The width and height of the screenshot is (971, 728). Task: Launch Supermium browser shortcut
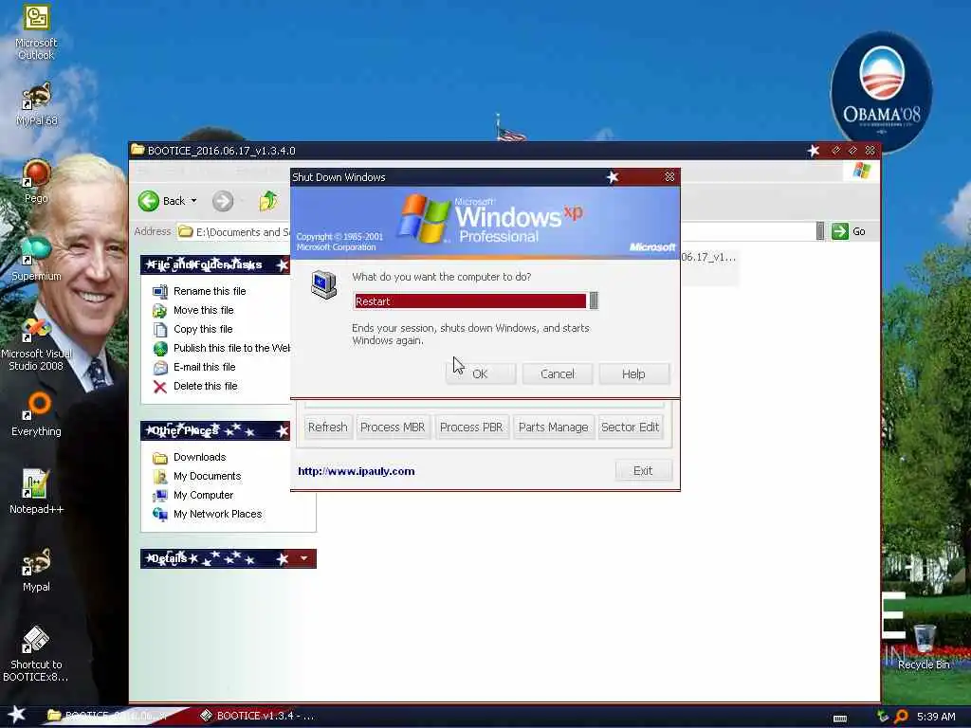tap(36, 259)
